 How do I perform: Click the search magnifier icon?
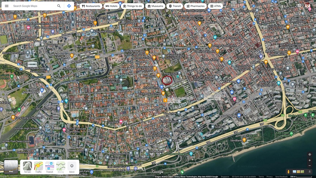[59, 6]
